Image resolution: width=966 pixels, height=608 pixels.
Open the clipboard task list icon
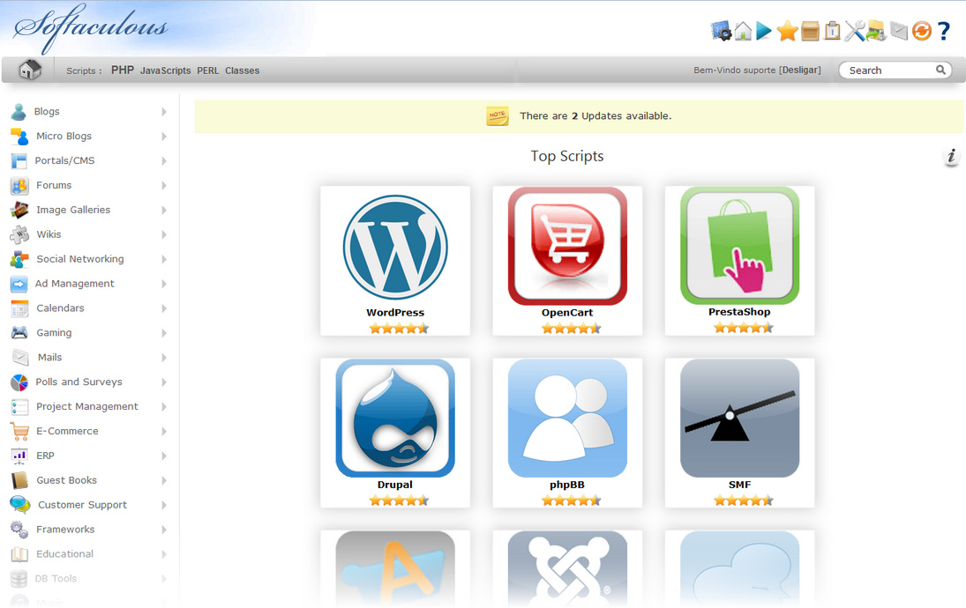pos(832,32)
